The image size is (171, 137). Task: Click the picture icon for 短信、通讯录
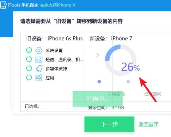[x=39, y=60]
